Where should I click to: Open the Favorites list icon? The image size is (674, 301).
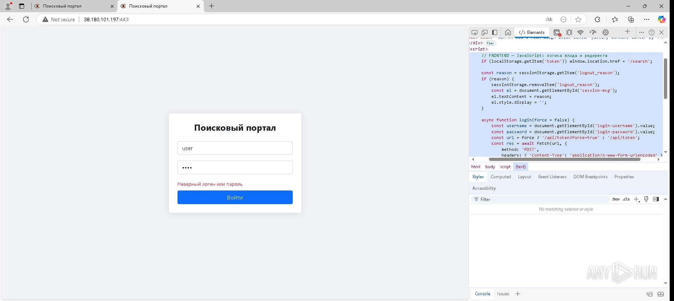click(x=615, y=19)
